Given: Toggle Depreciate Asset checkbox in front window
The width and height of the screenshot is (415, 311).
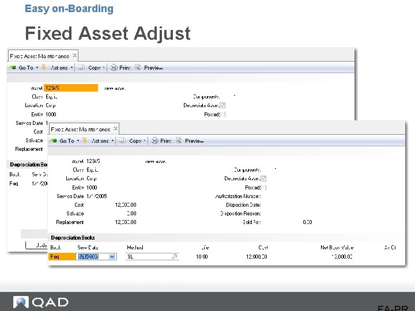Looking at the screenshot, I should coord(263,179).
